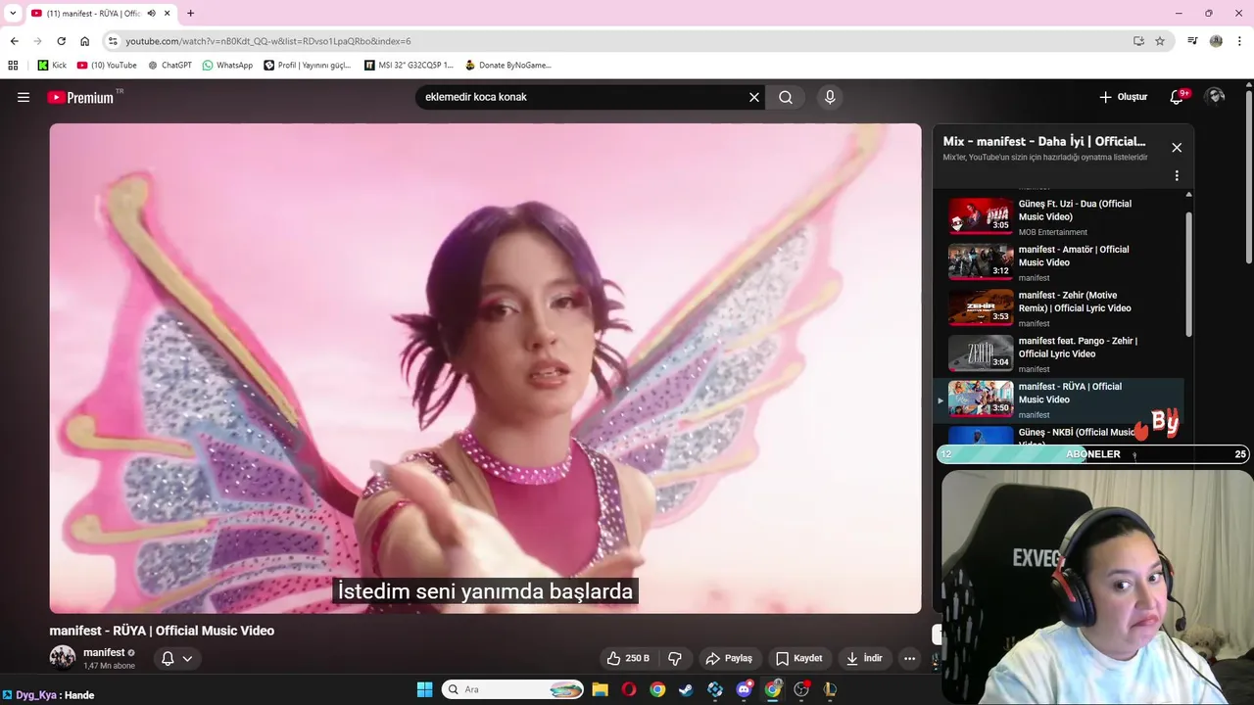
Task: Open Chrome three-dot menu
Action: (1240, 41)
